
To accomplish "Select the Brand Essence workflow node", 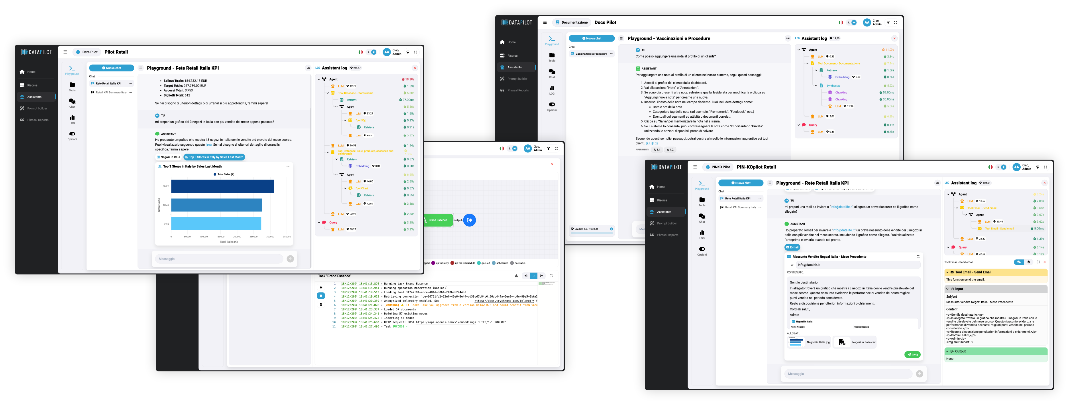I will point(438,220).
